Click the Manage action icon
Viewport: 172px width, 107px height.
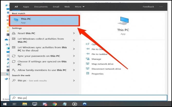click(88, 59)
